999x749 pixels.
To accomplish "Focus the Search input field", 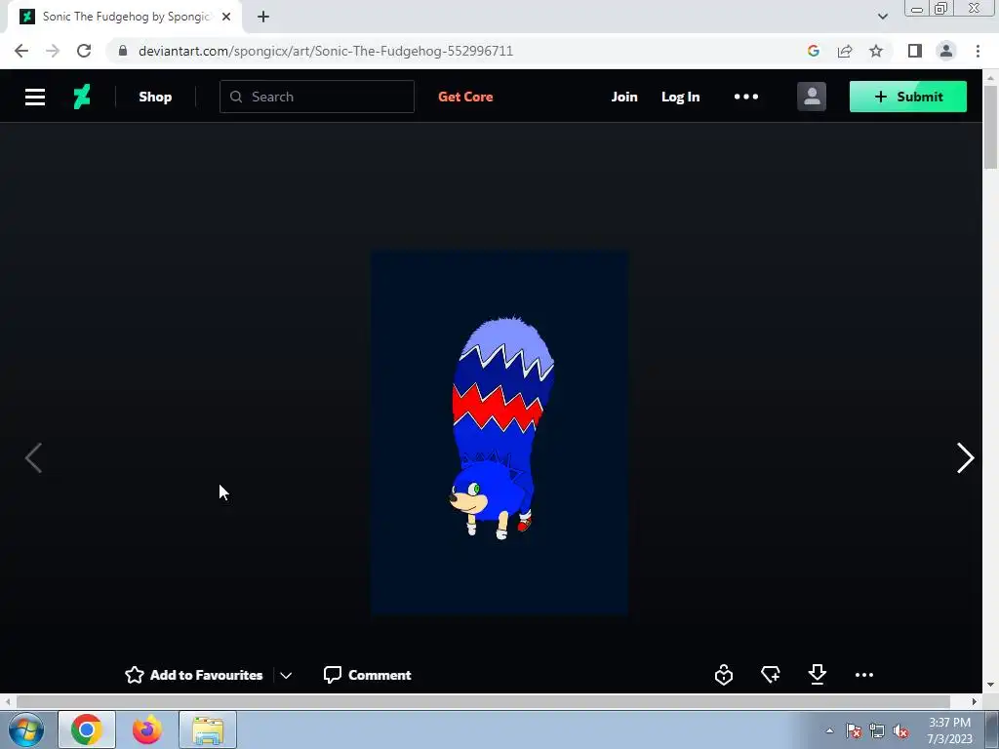I will (x=317, y=97).
